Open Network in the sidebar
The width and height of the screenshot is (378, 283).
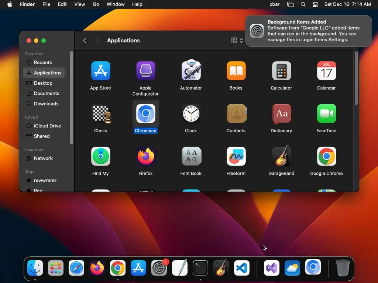tap(44, 158)
